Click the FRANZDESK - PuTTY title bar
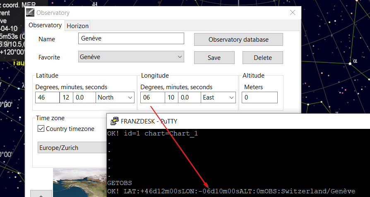This screenshot has height=197, width=370. click(x=238, y=121)
